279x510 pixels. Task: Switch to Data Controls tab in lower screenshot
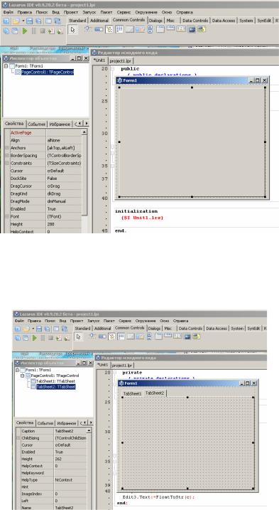(190, 329)
